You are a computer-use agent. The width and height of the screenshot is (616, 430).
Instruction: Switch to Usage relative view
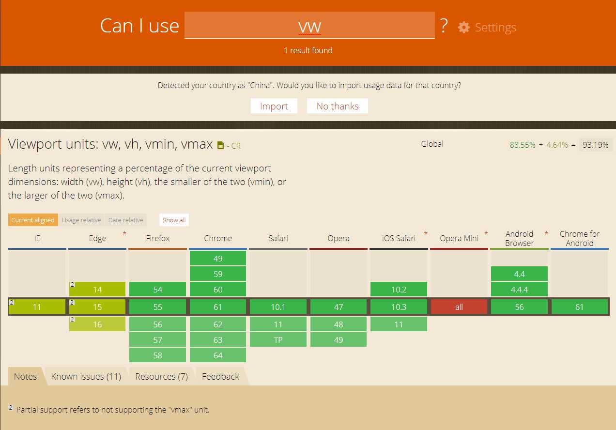81,220
